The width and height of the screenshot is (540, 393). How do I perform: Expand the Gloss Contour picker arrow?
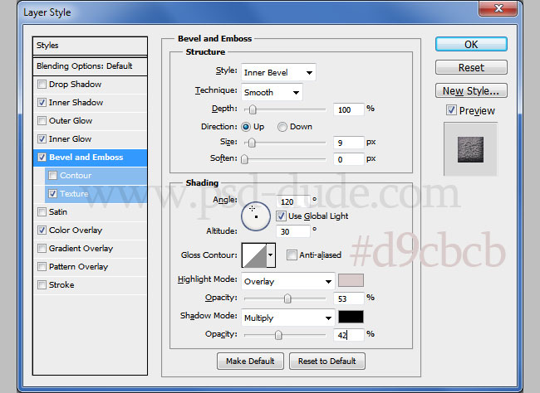tap(271, 255)
